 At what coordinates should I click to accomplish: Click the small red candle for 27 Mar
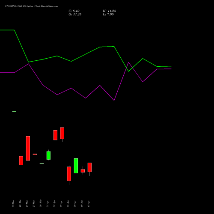[x=35, y=154]
